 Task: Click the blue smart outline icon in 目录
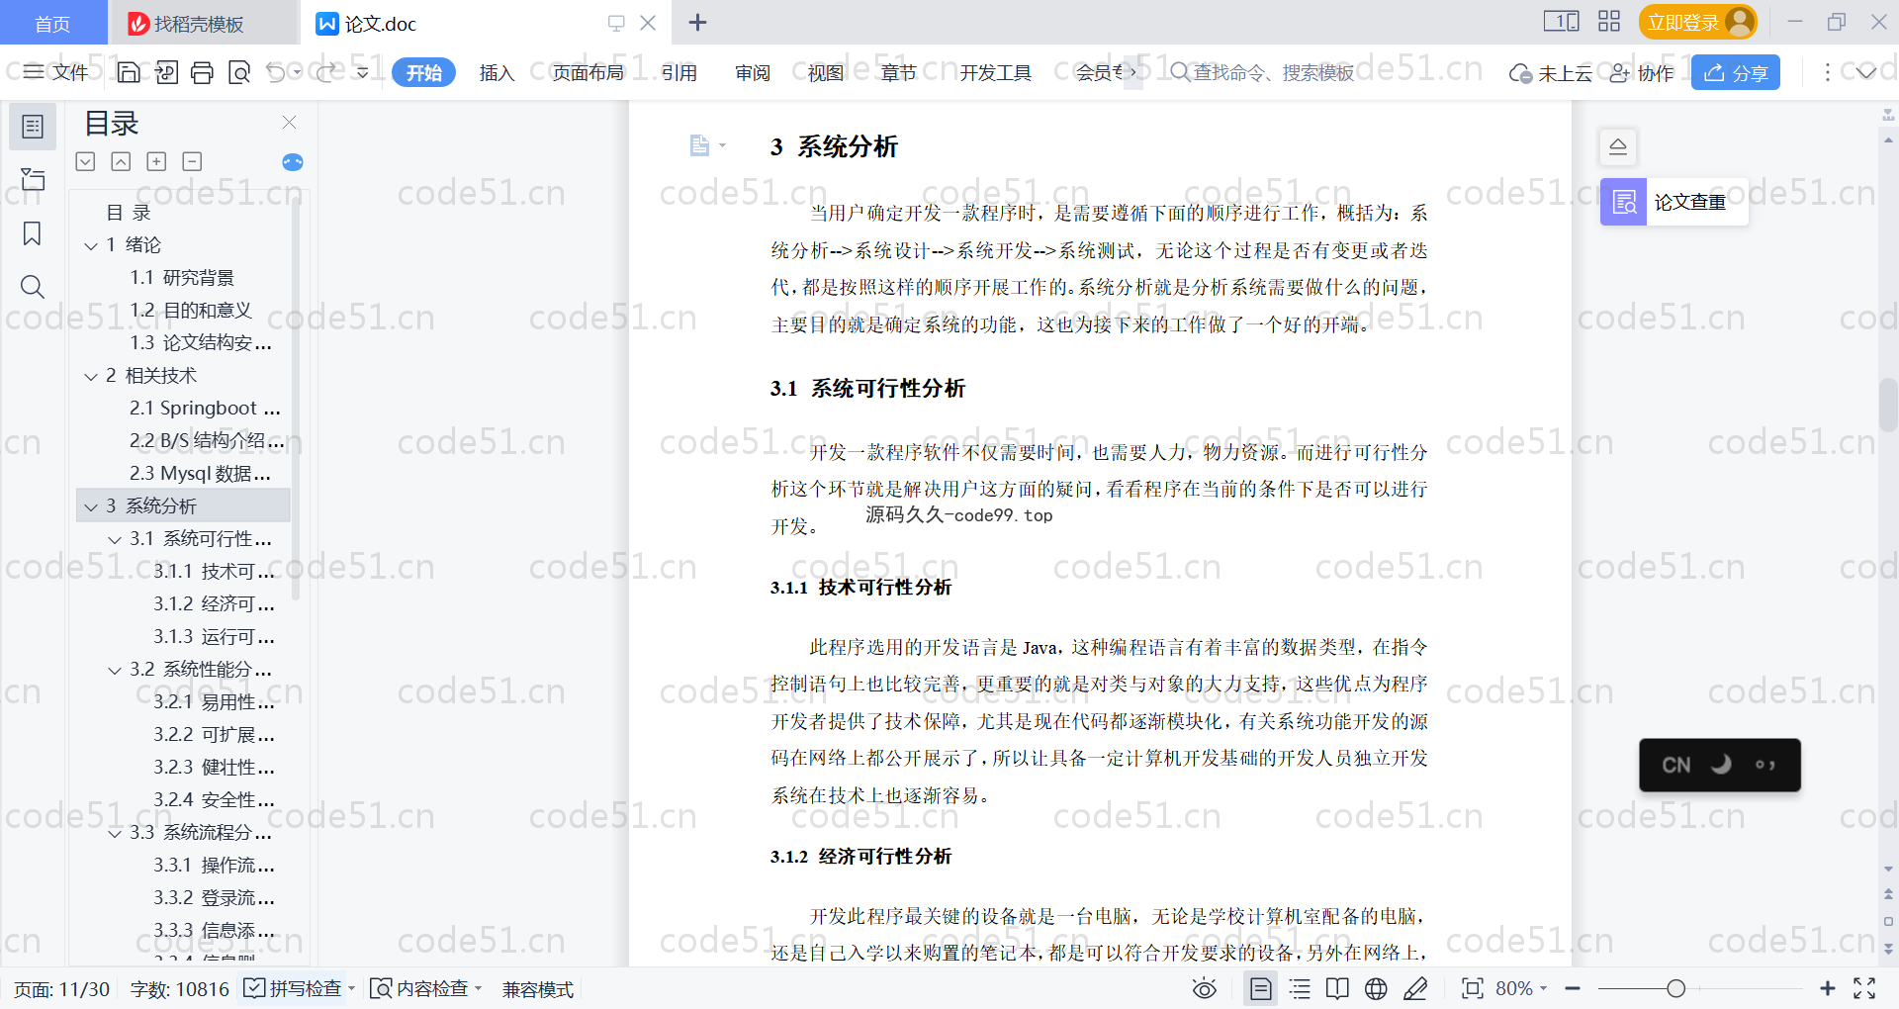tap(293, 162)
